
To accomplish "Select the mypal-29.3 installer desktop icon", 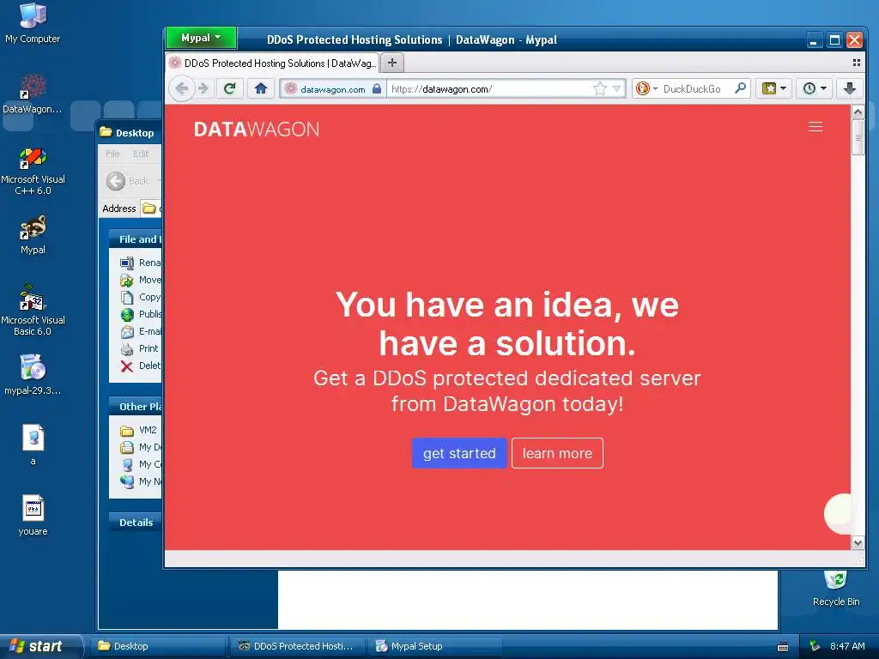I will click(x=33, y=375).
